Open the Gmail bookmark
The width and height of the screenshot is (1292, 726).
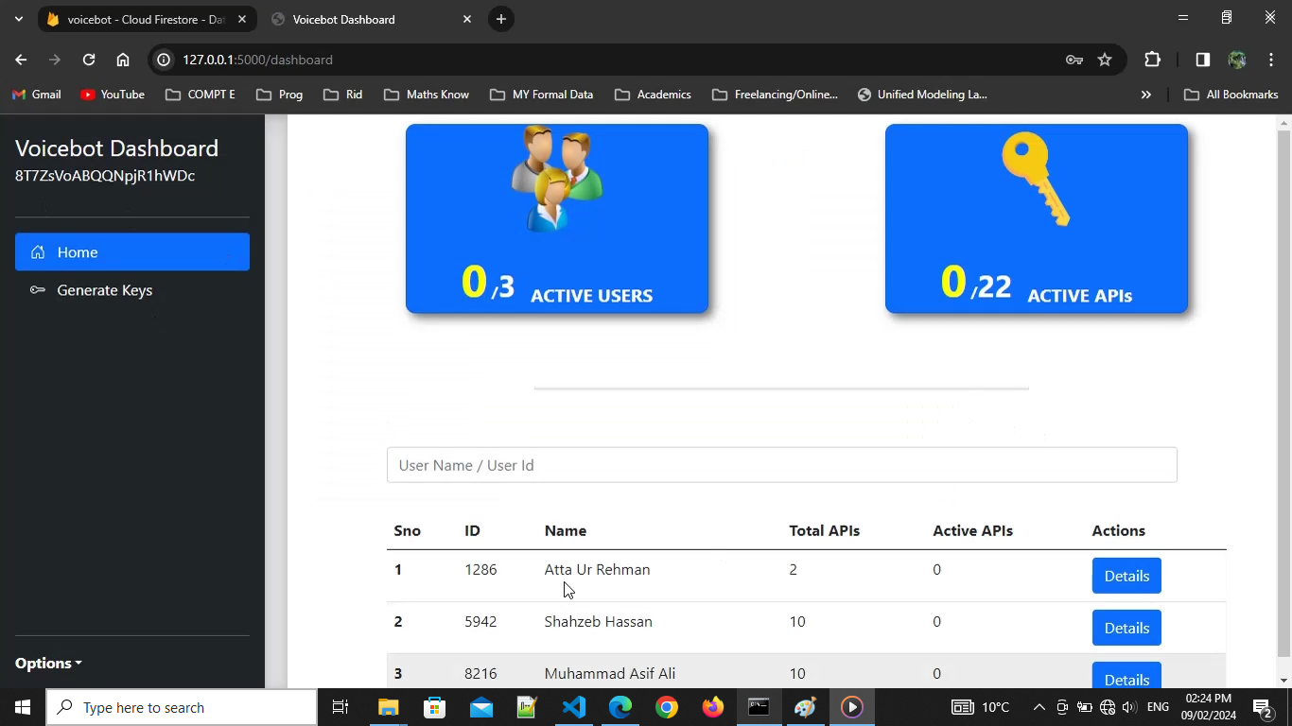pyautogui.click(x=37, y=95)
